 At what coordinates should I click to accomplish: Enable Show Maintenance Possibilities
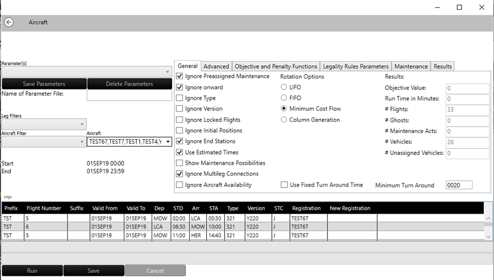click(x=179, y=163)
